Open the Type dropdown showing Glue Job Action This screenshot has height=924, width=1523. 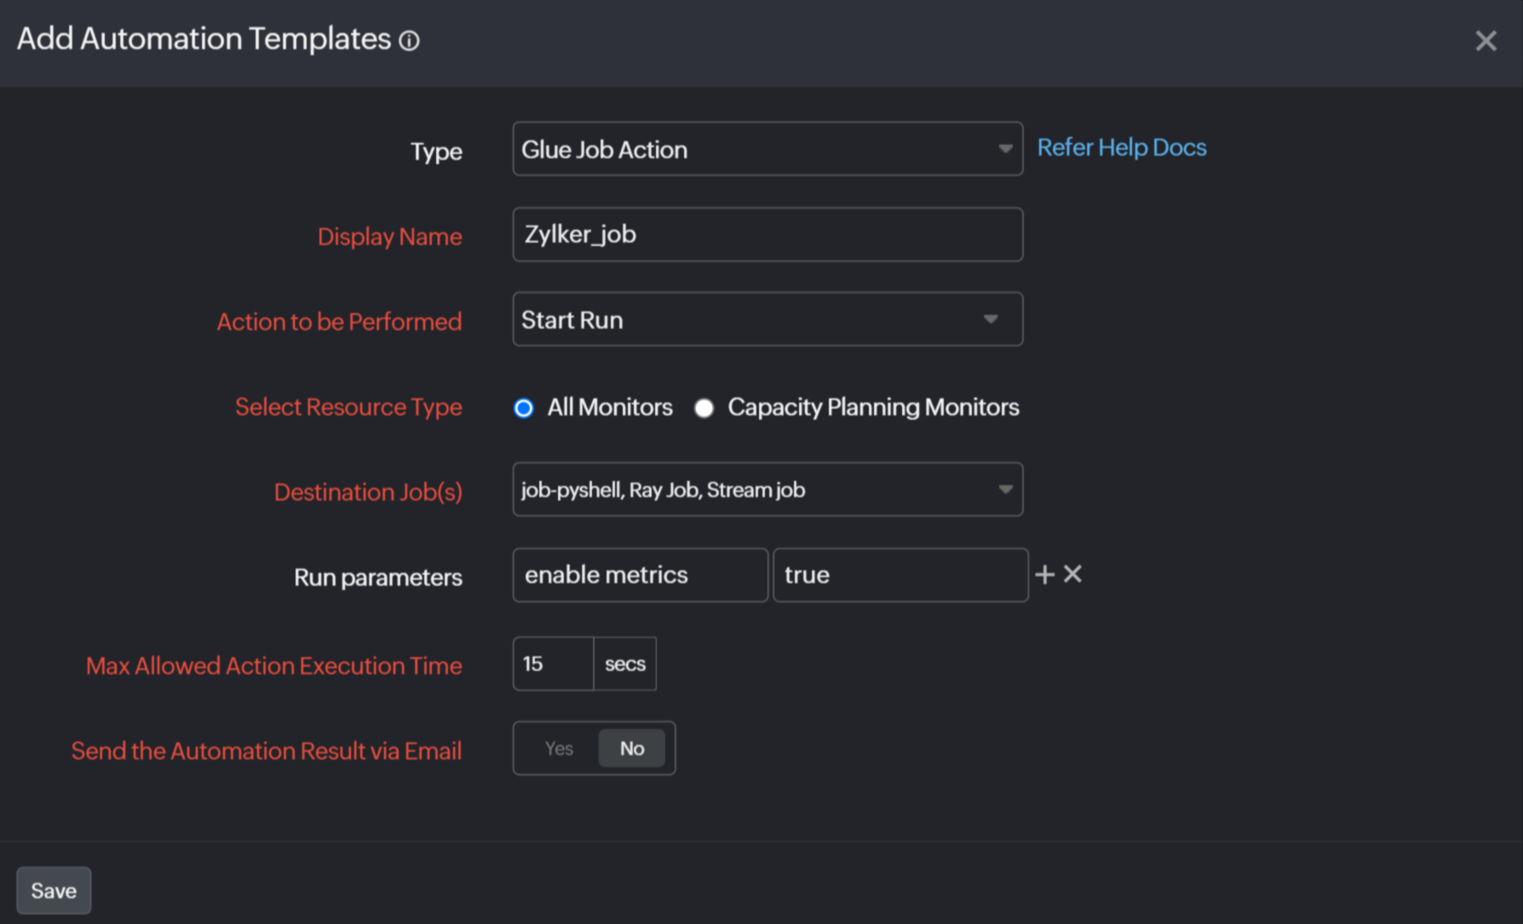click(767, 149)
